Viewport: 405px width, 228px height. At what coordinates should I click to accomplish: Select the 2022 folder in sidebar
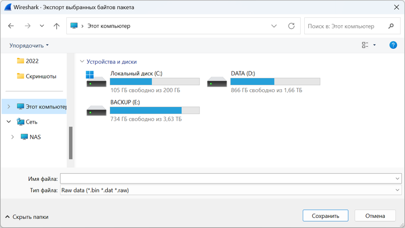(28, 61)
